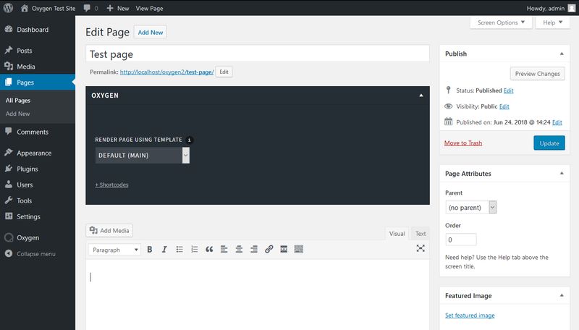This screenshot has height=330, width=579.
Task: Align text center
Action: [x=239, y=250]
